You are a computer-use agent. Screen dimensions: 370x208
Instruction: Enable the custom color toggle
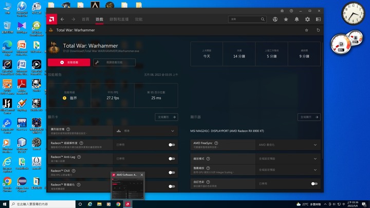pos(314,184)
